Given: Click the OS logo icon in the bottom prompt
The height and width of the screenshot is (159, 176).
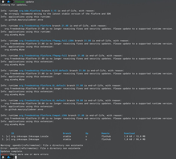Looking at the screenshot, I should 3,157.
